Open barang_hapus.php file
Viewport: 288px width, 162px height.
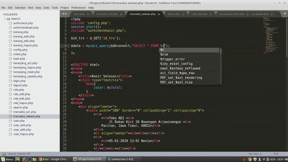[25, 45]
